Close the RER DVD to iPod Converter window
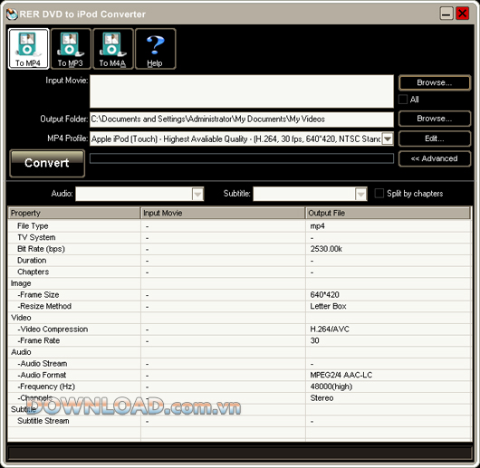This screenshot has width=480, height=468. coord(462,14)
